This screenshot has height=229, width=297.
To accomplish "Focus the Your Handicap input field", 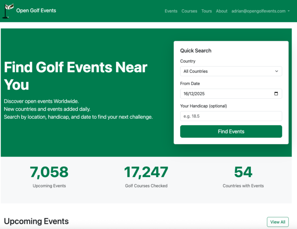I will tap(231, 116).
